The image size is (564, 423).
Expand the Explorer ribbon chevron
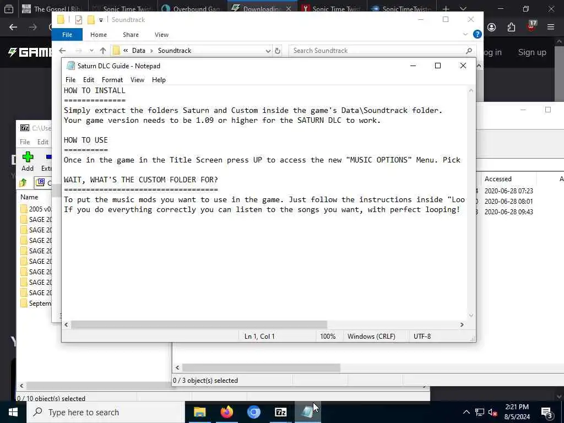[x=465, y=34]
